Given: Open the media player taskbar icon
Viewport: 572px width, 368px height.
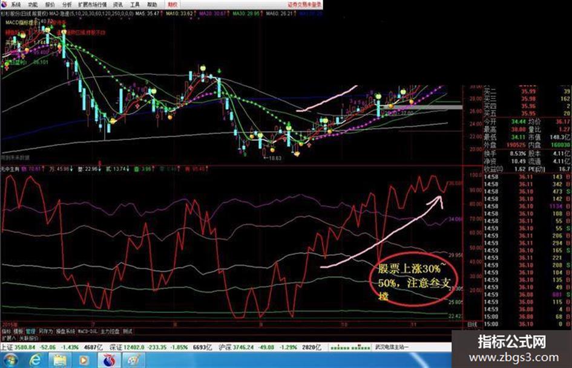Looking at the screenshot, I should (84, 360).
